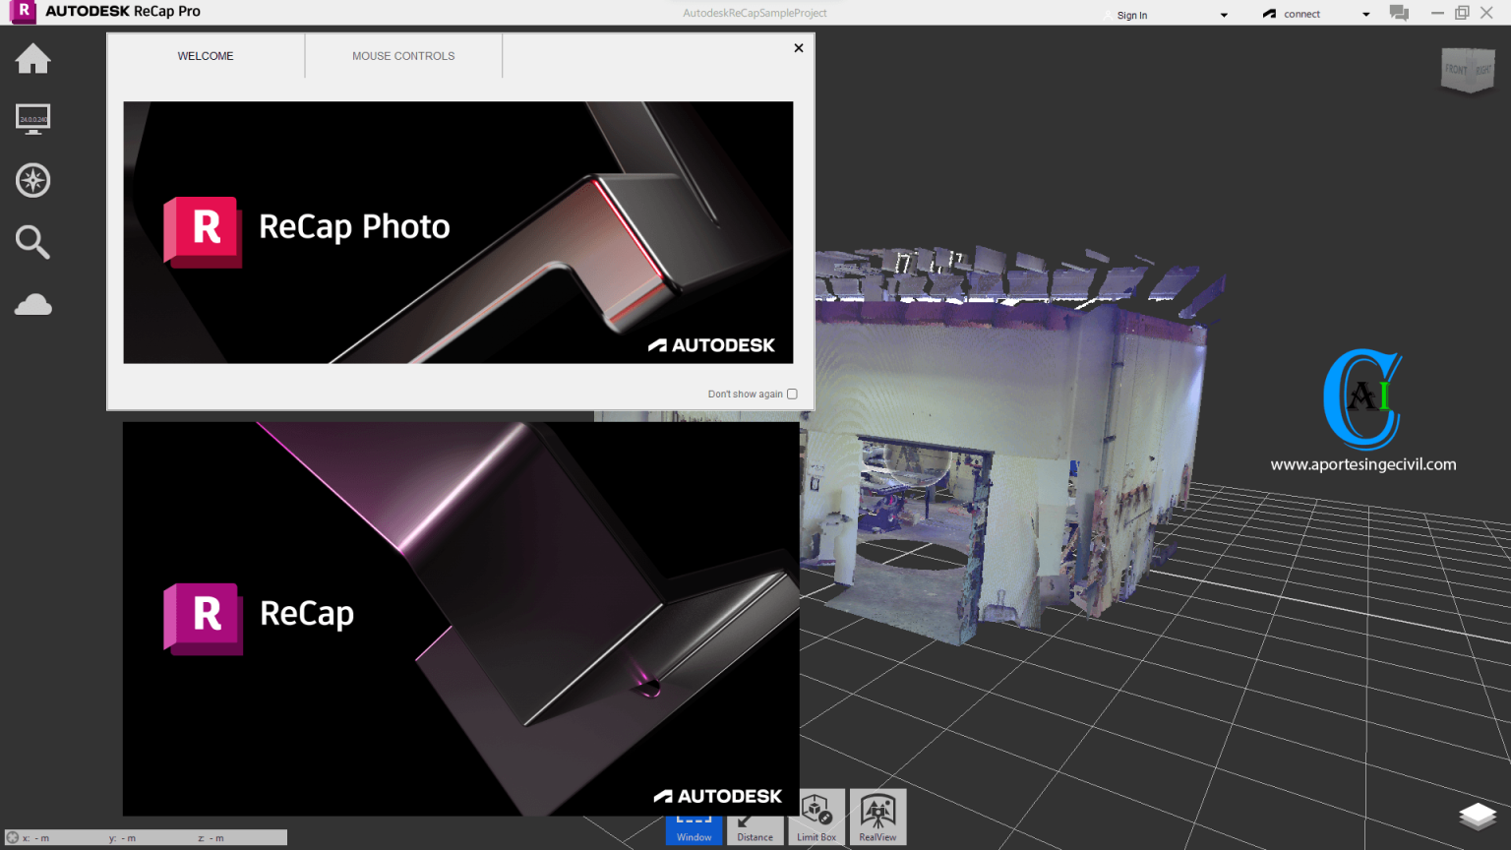1511x850 pixels.
Task: Select the navigation compass tool in sidebar
Action: 32,180
